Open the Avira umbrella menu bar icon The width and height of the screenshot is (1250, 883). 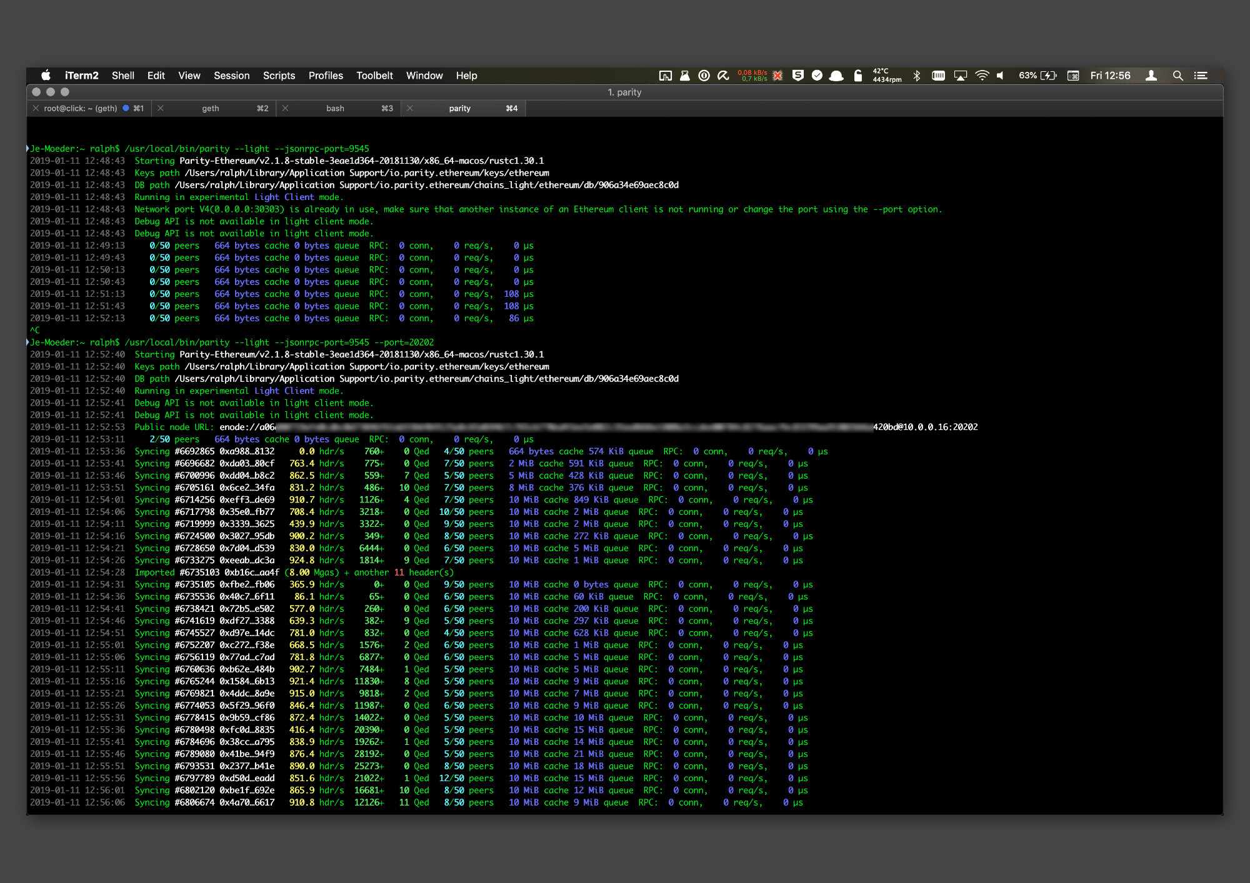coord(723,76)
